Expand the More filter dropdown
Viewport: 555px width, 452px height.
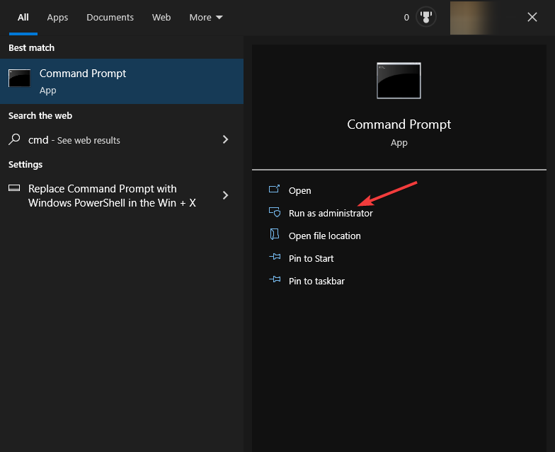pyautogui.click(x=206, y=17)
